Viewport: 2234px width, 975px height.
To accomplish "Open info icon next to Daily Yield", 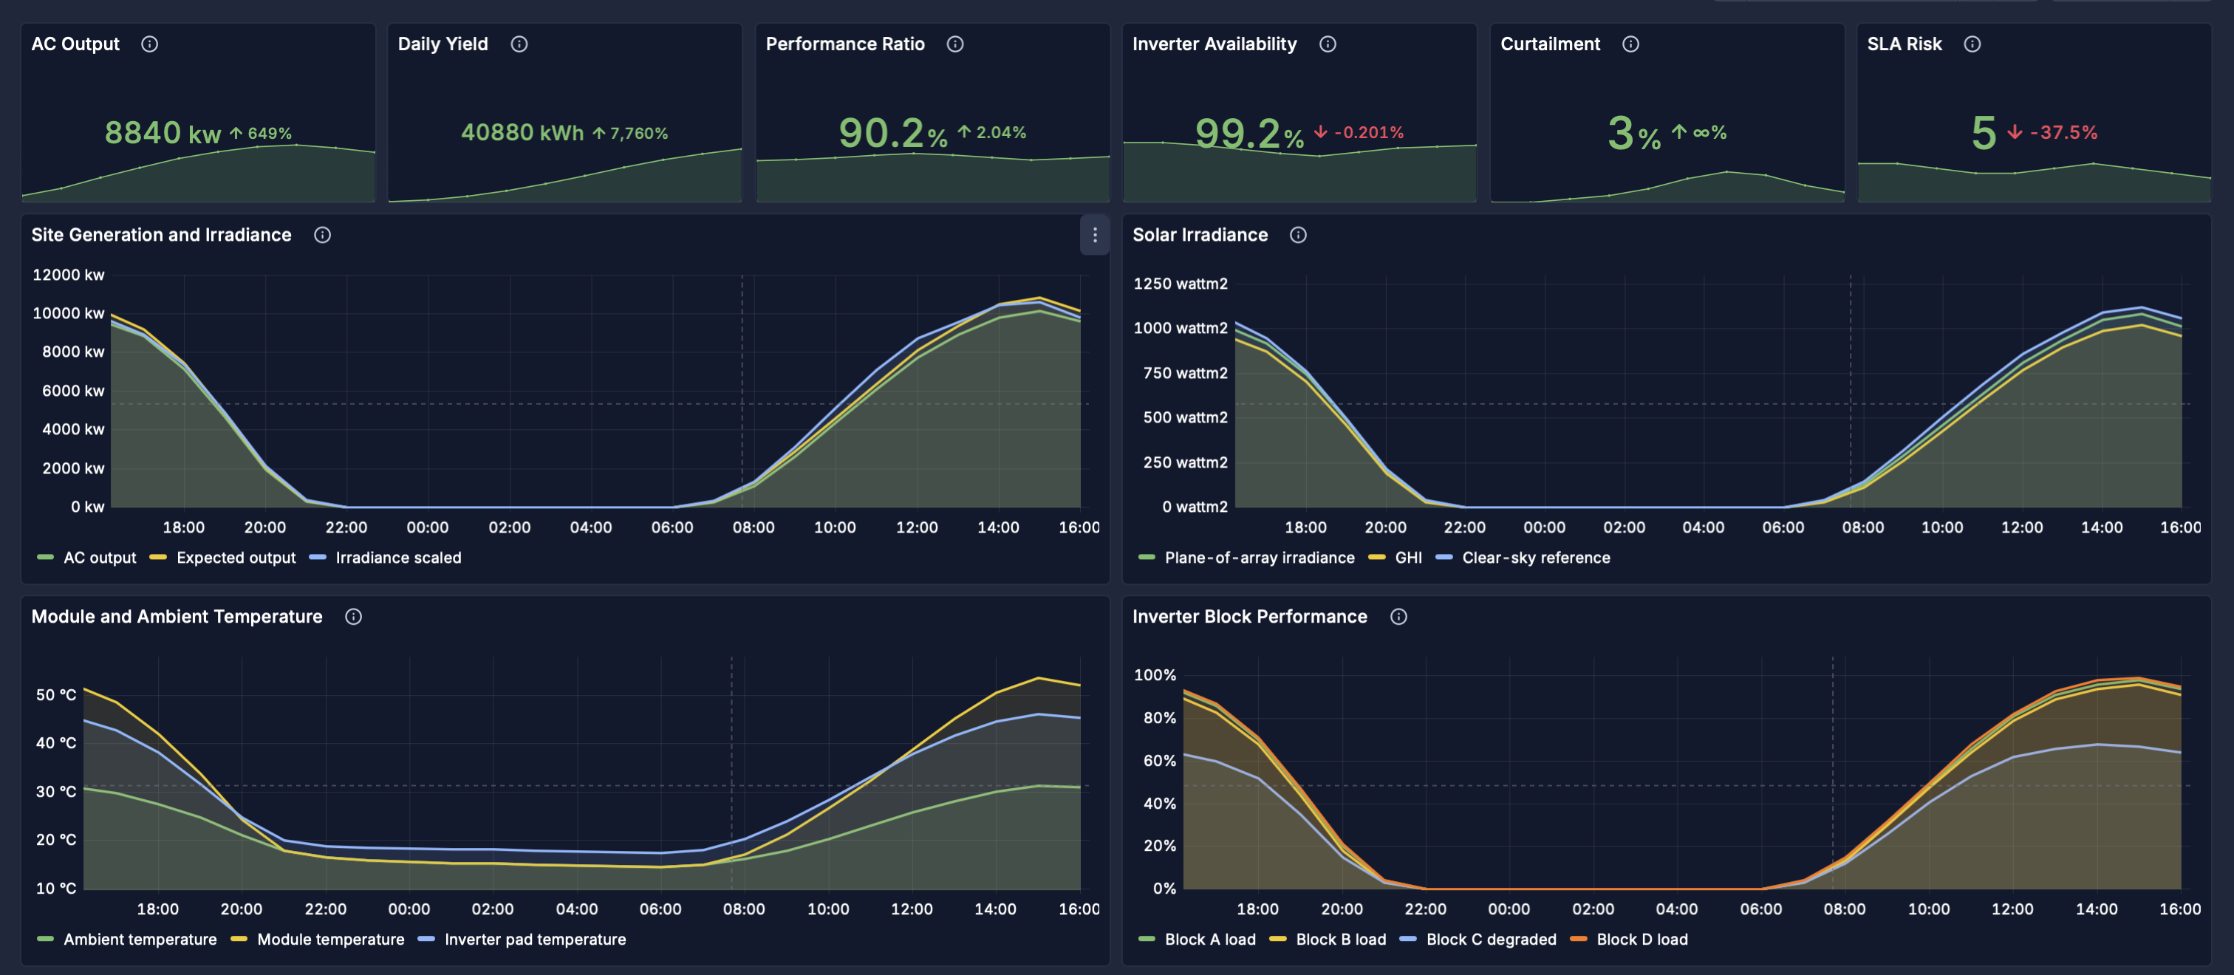I will 519,44.
